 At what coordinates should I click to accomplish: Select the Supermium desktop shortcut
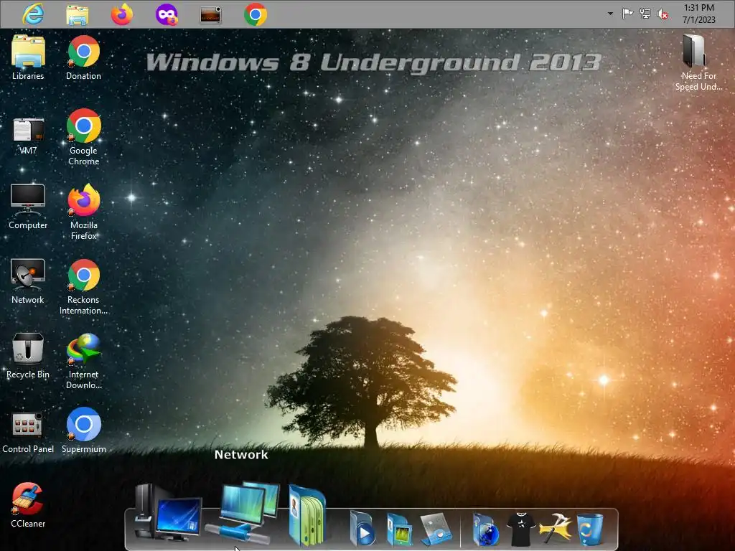(x=83, y=430)
